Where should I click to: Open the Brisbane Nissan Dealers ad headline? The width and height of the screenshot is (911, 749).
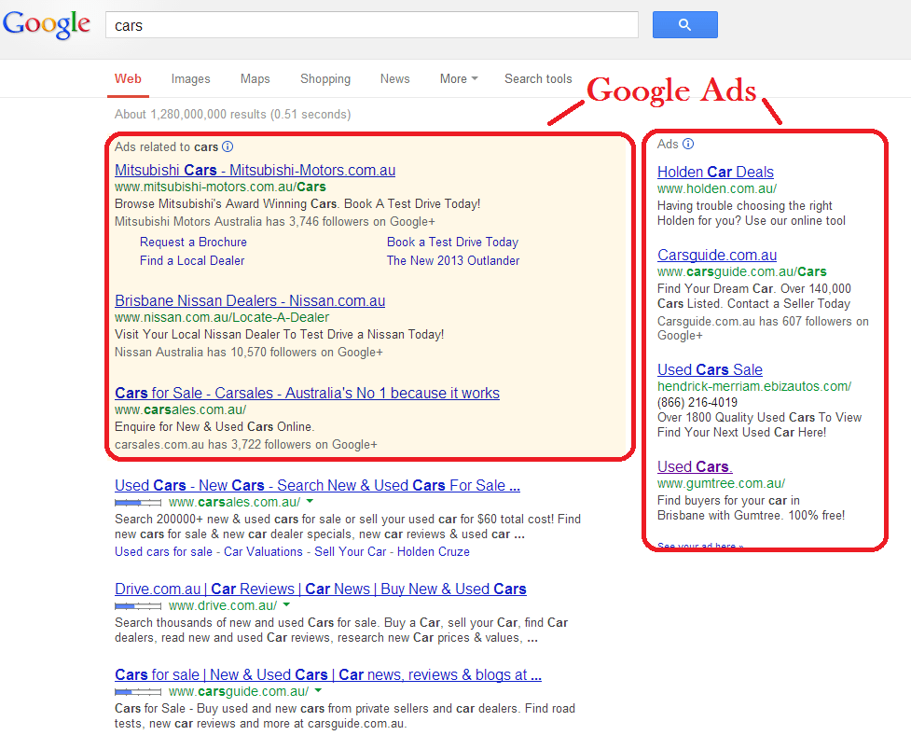pyautogui.click(x=250, y=300)
